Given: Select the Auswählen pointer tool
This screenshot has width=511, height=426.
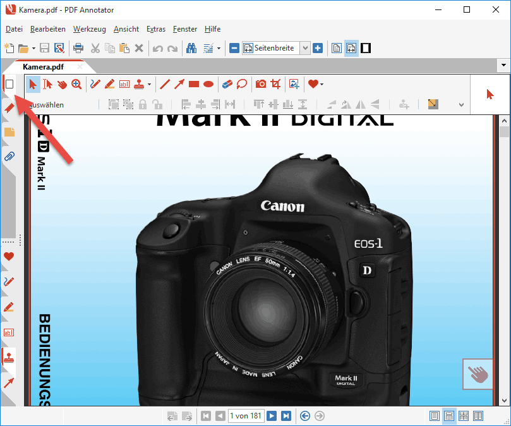Looking at the screenshot, I should point(33,84).
